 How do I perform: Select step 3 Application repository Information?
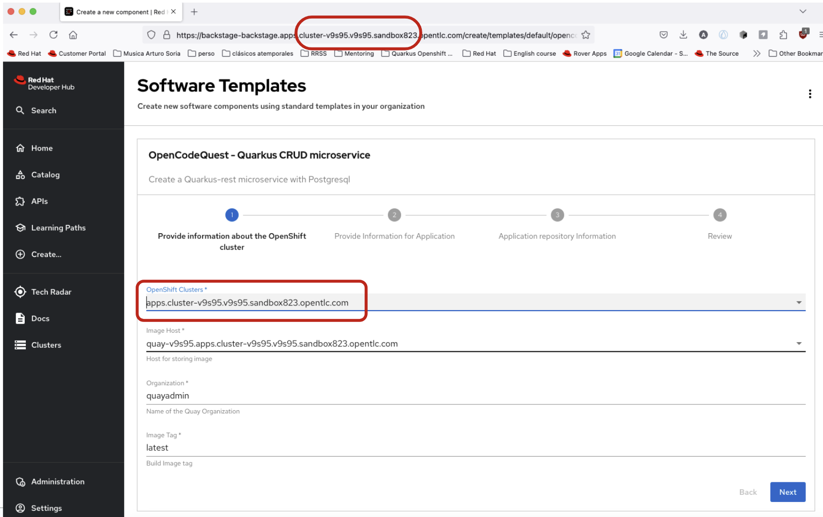tap(557, 224)
